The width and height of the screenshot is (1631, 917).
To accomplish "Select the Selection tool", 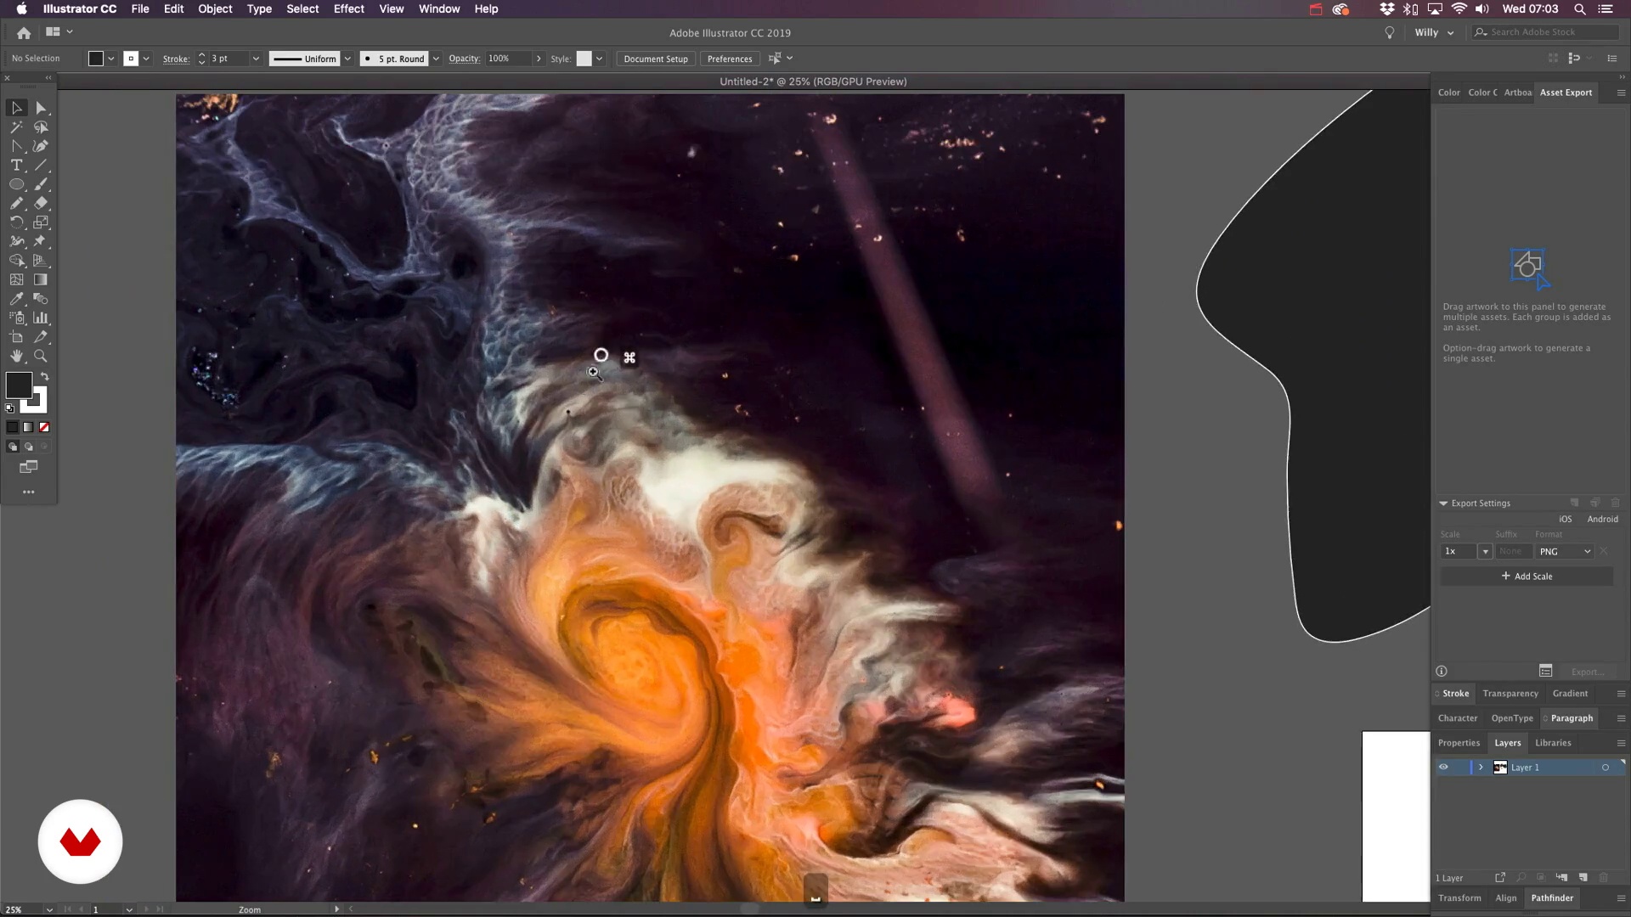I will click(x=16, y=108).
